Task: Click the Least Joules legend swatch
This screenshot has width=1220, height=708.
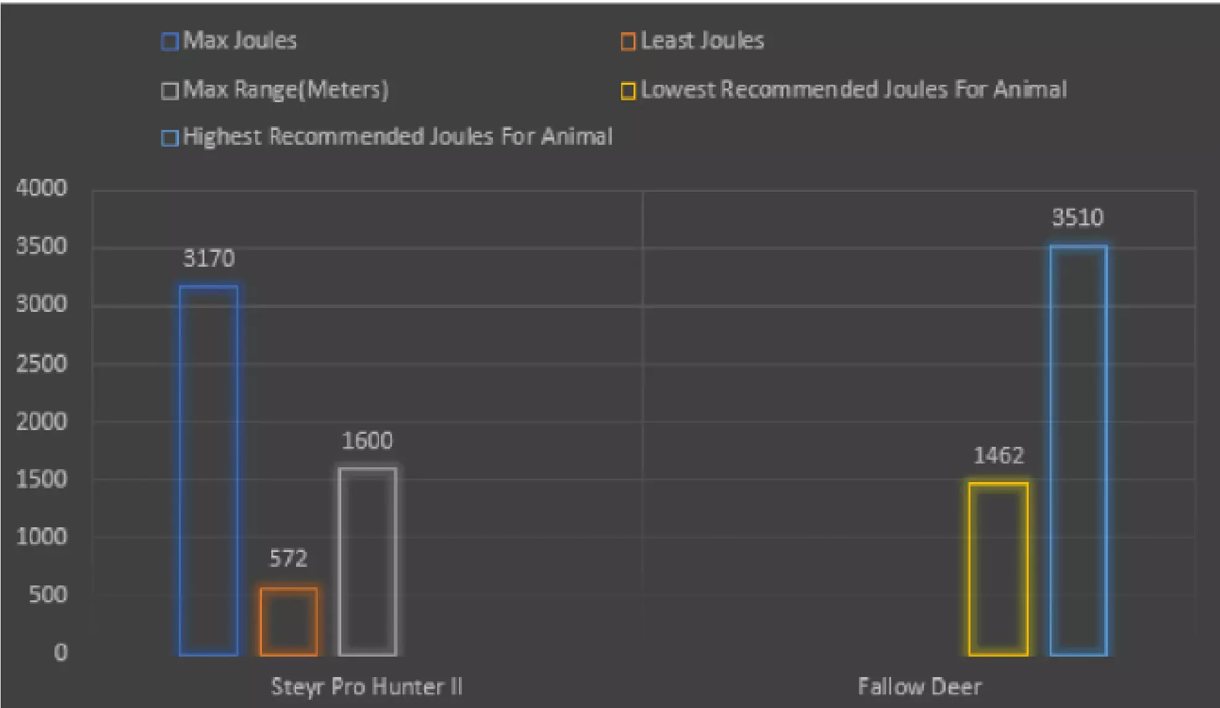Action: click(628, 41)
